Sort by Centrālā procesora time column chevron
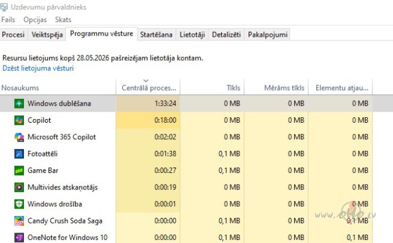 146,80
